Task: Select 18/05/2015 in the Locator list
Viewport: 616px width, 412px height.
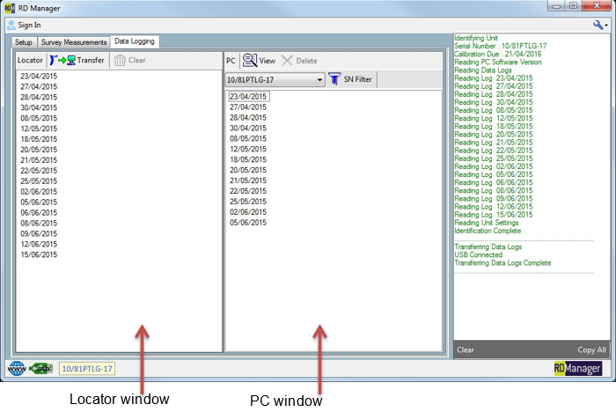Action: click(39, 139)
